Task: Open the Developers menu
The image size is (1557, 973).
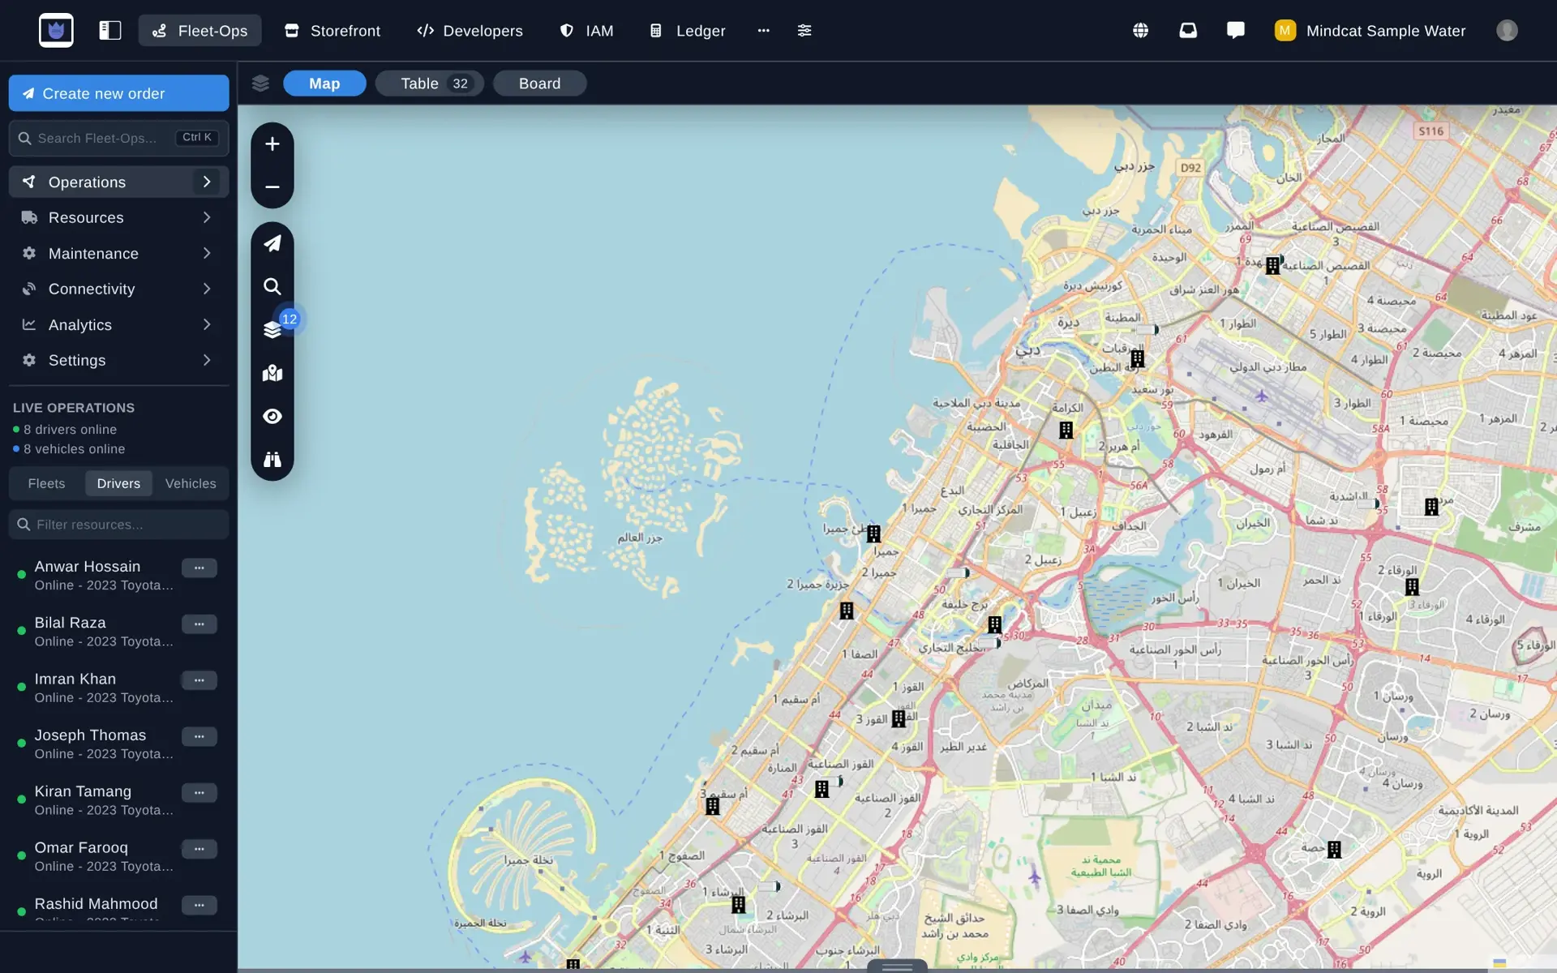Action: click(470, 31)
